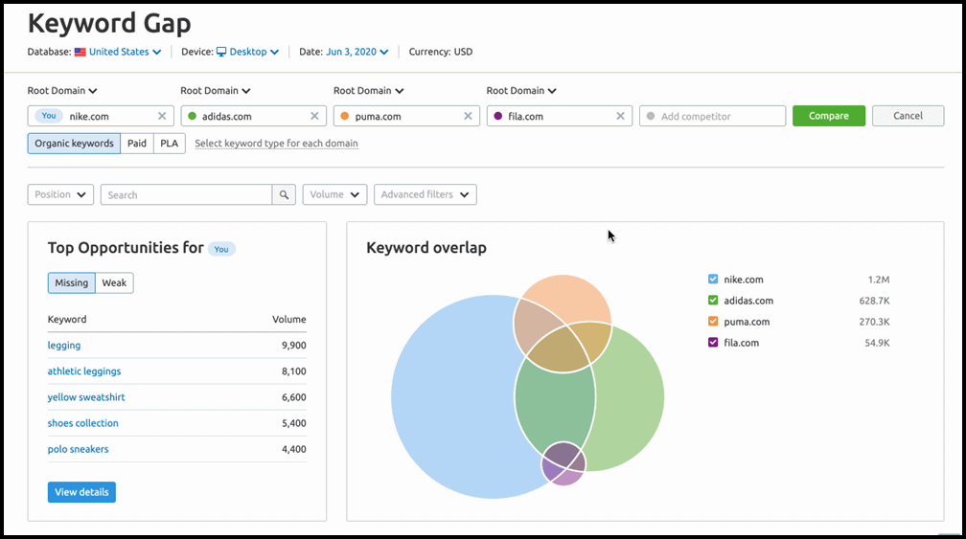Click the desktop monitor device icon
The width and height of the screenshot is (966, 539).
tap(221, 52)
